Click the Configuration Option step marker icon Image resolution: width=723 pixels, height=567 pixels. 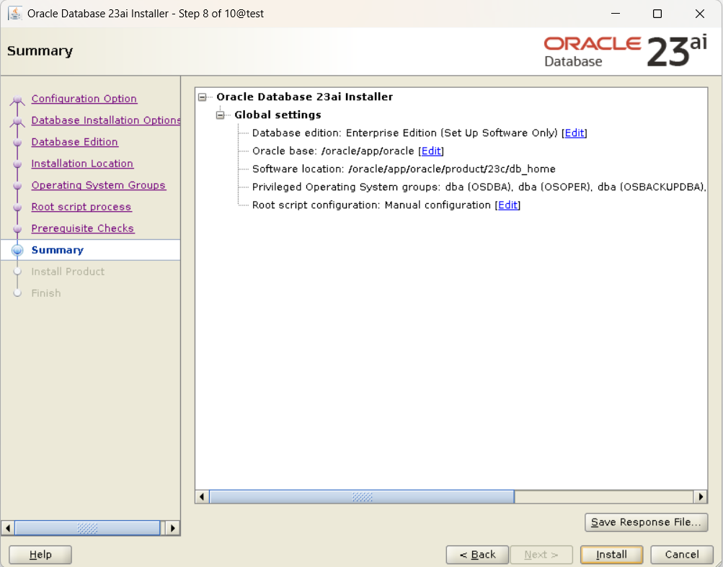[x=17, y=99]
